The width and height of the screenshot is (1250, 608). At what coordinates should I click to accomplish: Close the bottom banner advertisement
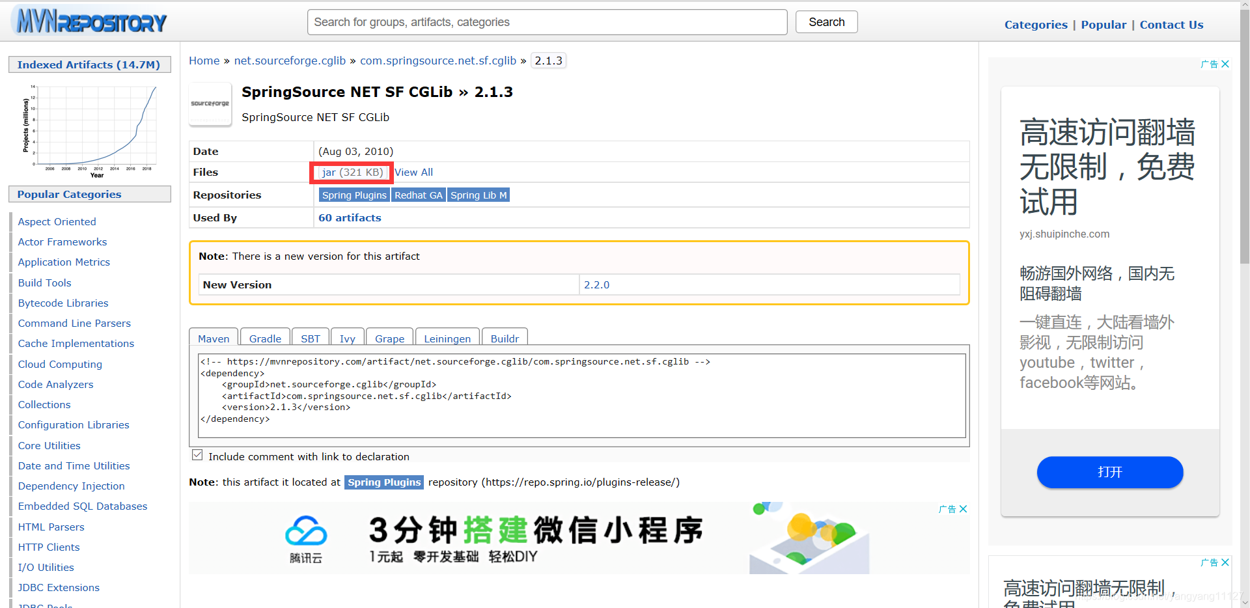(x=963, y=508)
